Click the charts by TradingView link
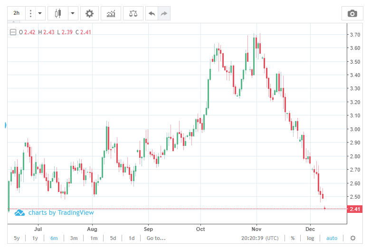This screenshot has height=249, width=380. click(61, 212)
